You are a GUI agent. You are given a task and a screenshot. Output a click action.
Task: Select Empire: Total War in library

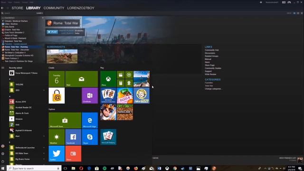pyautogui.click(x=12, y=29)
